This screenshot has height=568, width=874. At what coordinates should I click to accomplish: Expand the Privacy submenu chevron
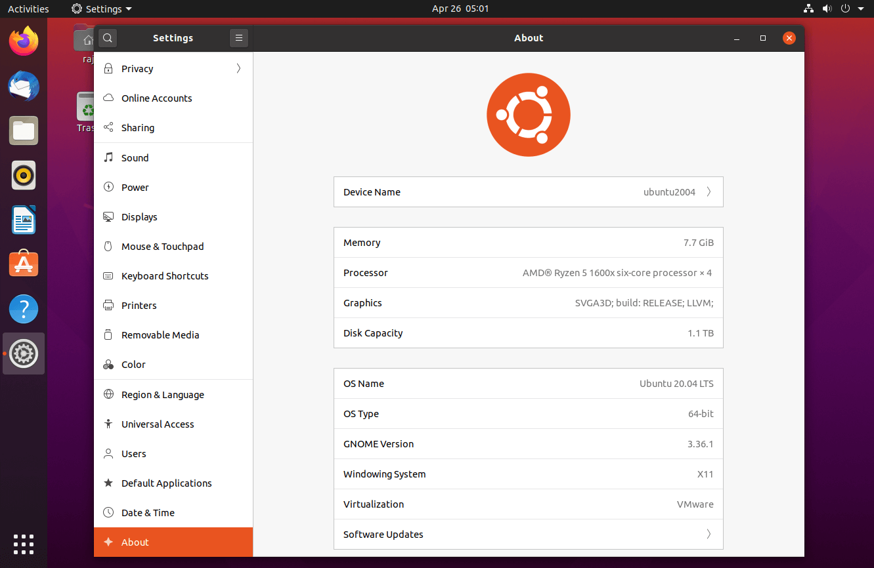pos(238,68)
